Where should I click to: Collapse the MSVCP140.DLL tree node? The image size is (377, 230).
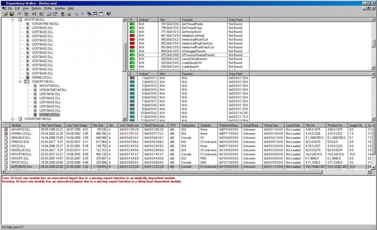coord(13,19)
